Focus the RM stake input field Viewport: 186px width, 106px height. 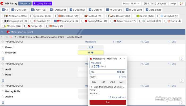click(108, 72)
